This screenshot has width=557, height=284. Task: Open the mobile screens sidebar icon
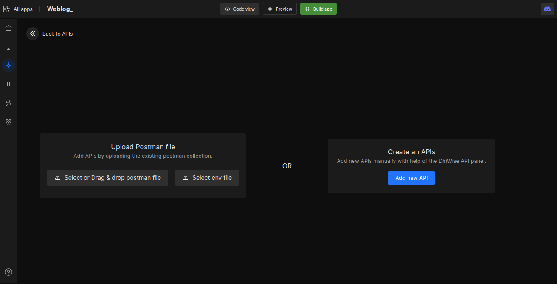click(x=8, y=47)
